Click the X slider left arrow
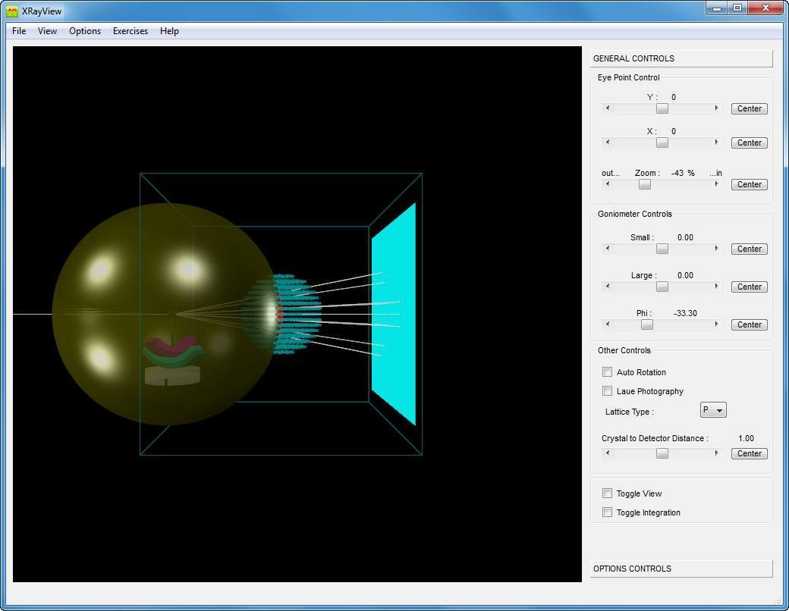Viewport: 789px width, 611px height. 608,143
